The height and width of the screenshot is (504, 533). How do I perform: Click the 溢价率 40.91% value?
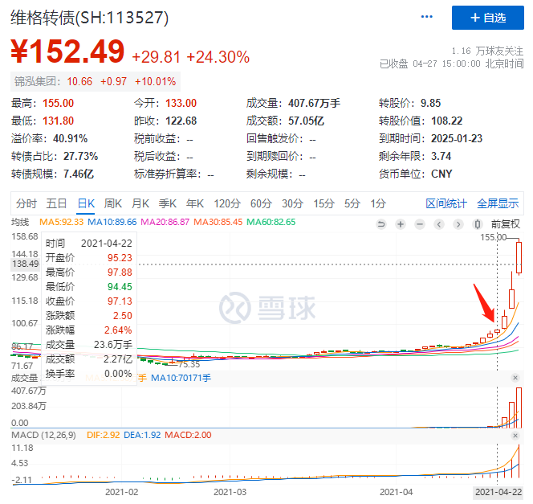[x=70, y=138]
